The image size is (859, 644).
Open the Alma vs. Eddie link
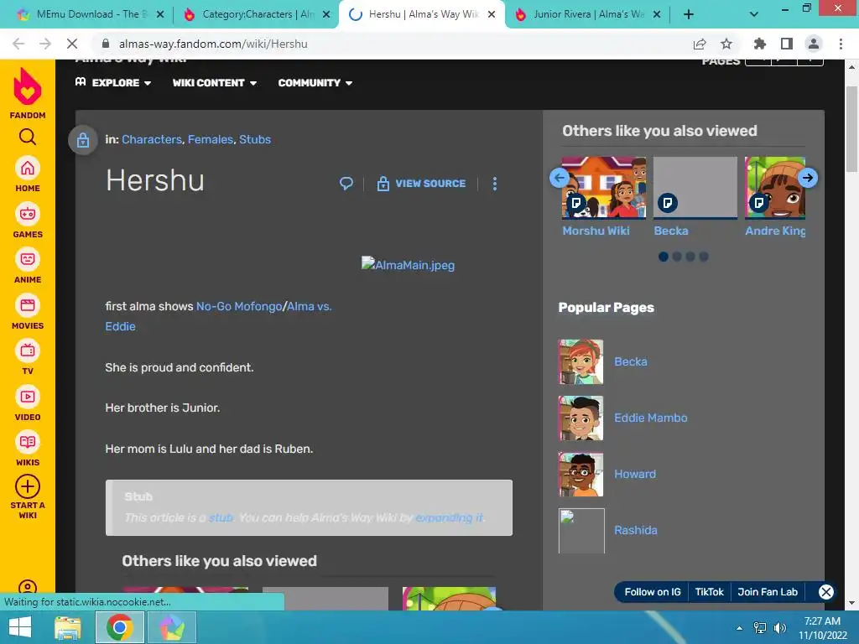tap(310, 306)
